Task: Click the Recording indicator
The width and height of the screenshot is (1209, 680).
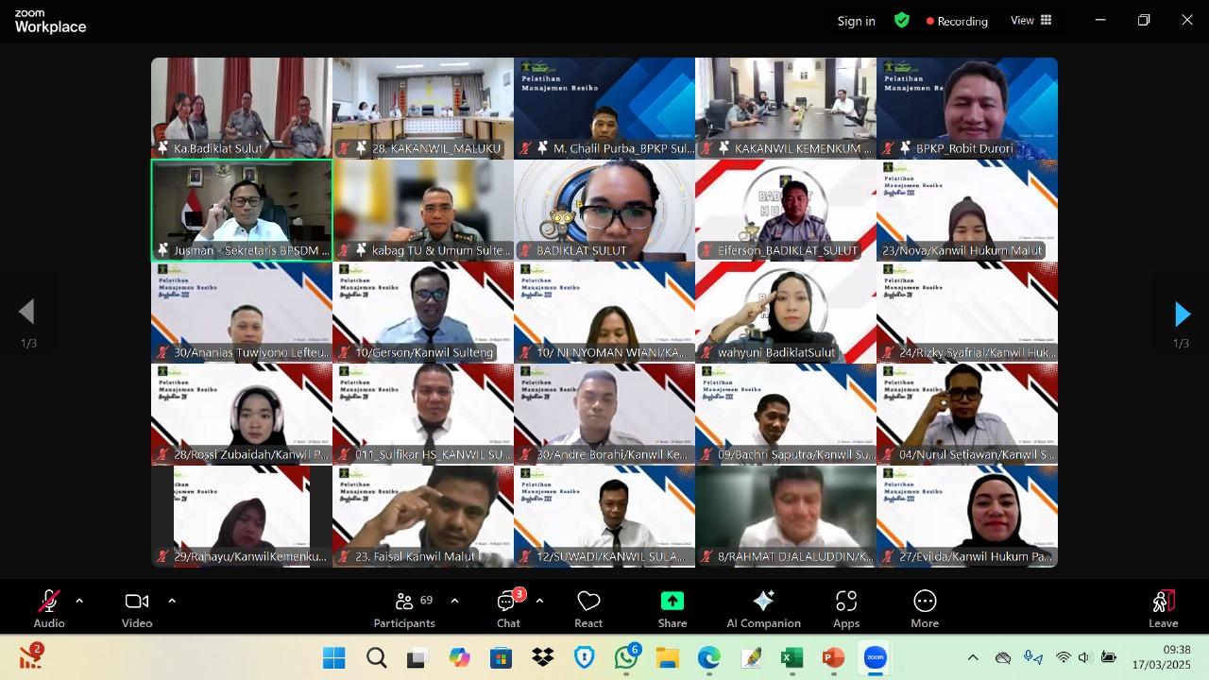Action: click(x=957, y=21)
